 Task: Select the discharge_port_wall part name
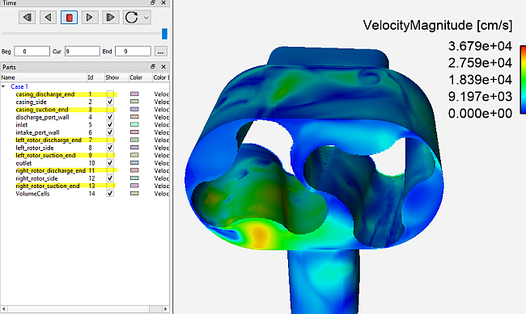pyautogui.click(x=42, y=117)
